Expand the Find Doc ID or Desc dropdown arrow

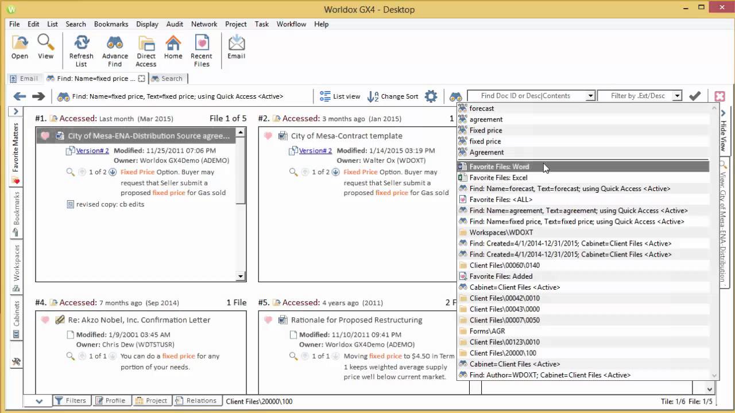(x=590, y=96)
